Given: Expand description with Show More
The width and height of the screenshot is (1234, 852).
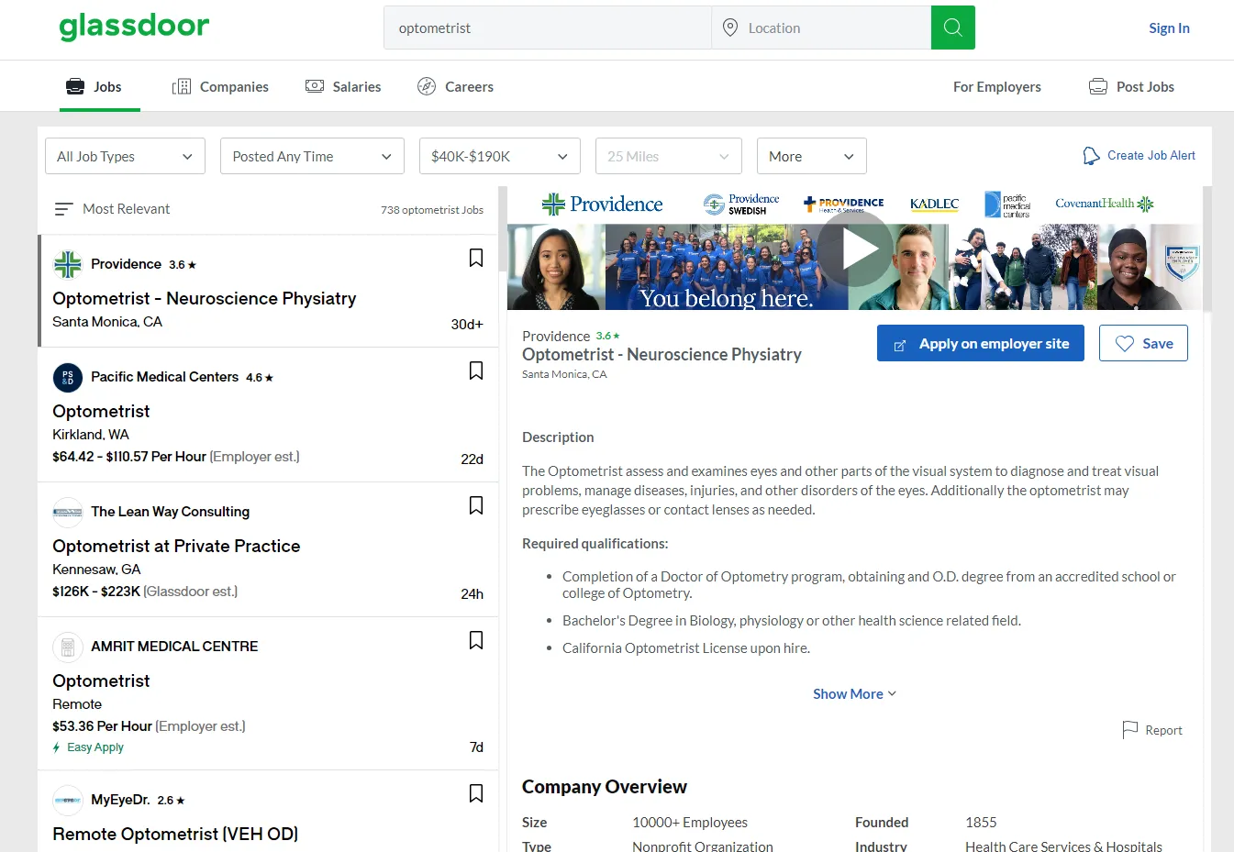Looking at the screenshot, I should pyautogui.click(x=854, y=694).
